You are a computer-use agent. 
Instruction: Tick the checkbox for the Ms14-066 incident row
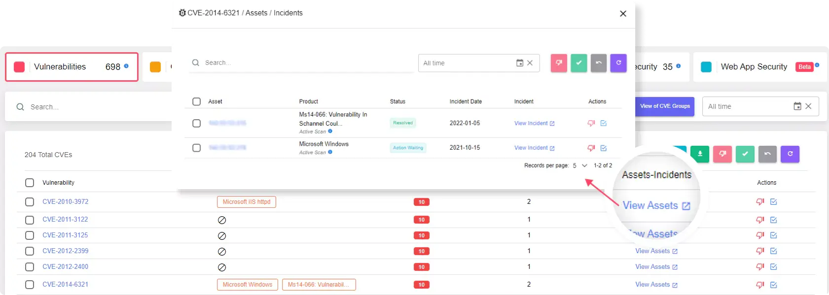click(x=196, y=123)
